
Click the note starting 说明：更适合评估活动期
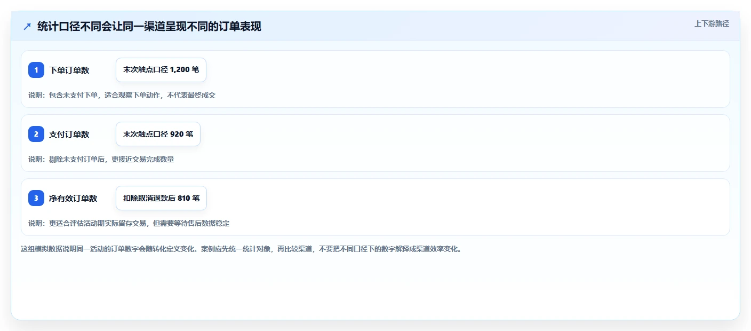(129, 223)
